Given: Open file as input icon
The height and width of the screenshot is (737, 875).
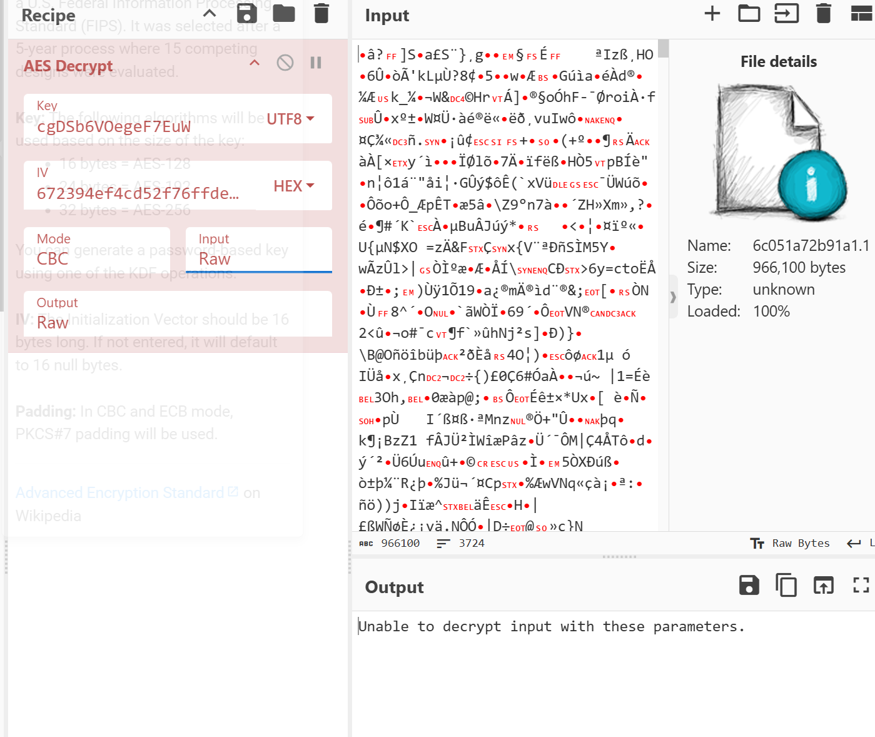Looking at the screenshot, I should (x=787, y=13).
